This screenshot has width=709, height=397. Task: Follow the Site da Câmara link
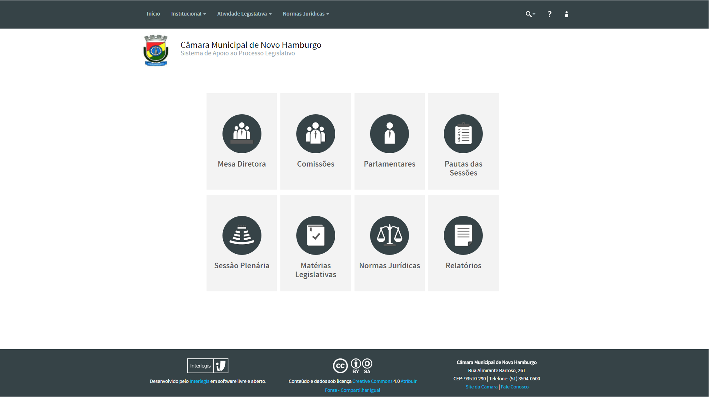tap(481, 387)
